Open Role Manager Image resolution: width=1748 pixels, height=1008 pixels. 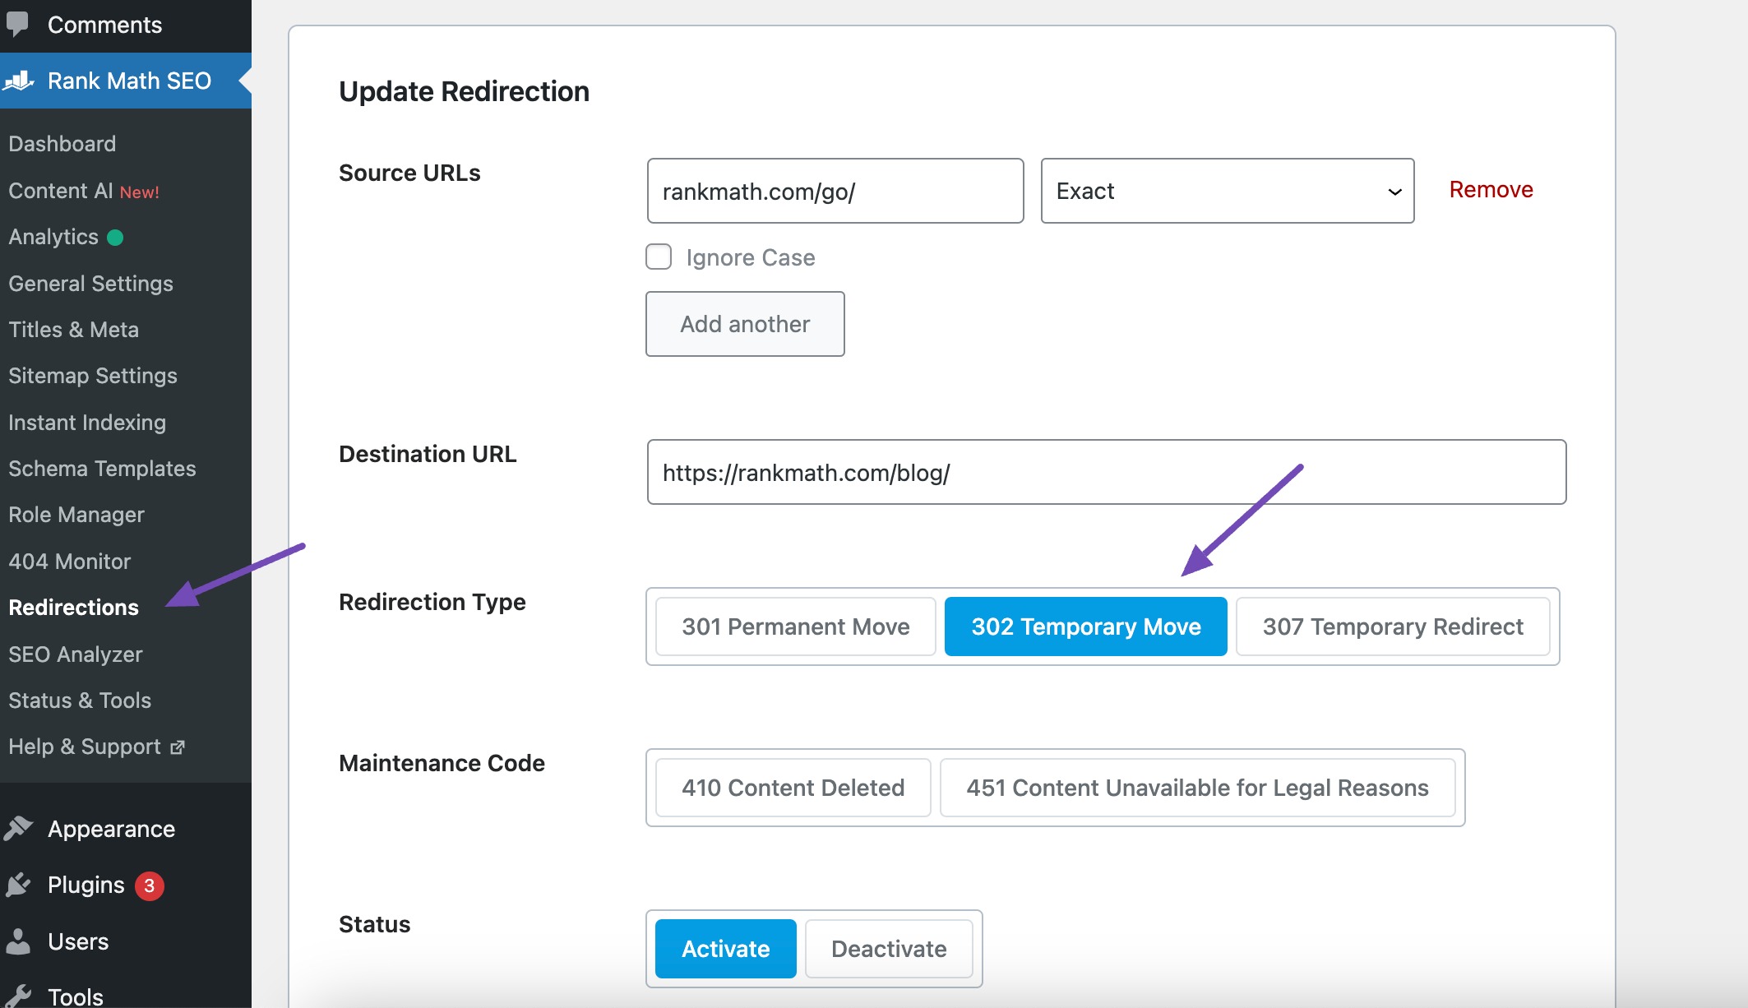pos(76,515)
